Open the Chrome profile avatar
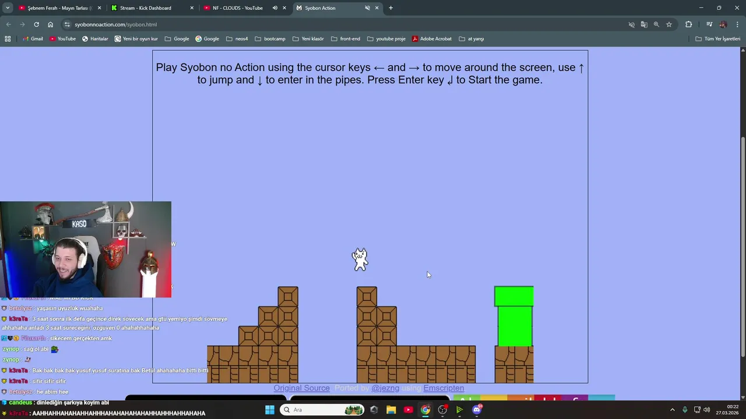The width and height of the screenshot is (746, 419). tap(723, 24)
